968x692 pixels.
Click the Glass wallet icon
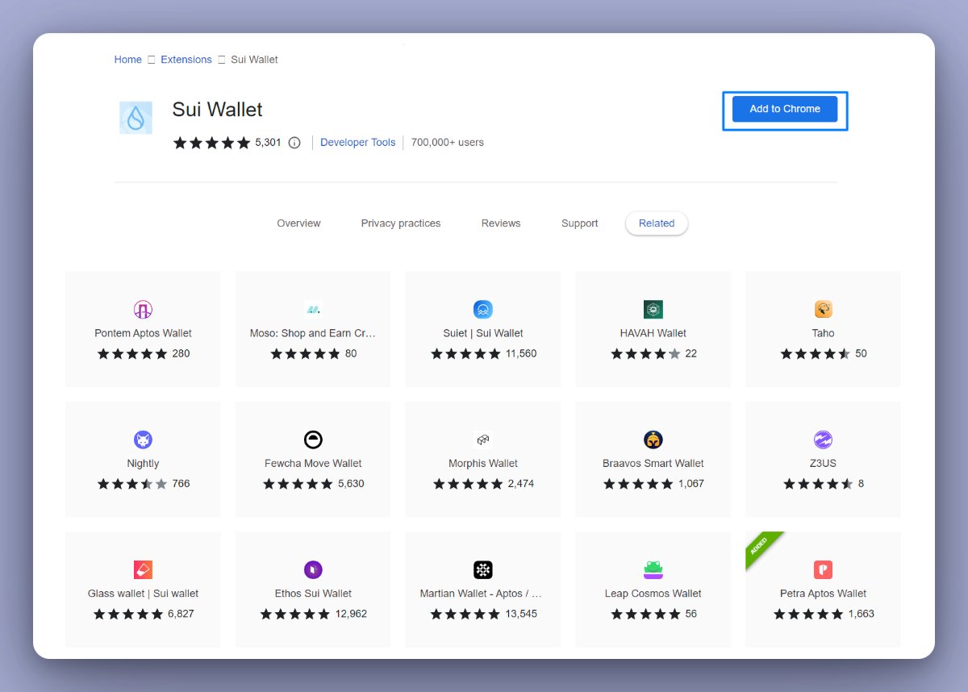(x=143, y=570)
